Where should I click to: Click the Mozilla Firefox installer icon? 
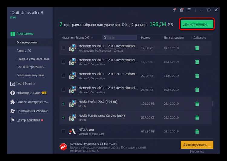[x=72, y=104]
